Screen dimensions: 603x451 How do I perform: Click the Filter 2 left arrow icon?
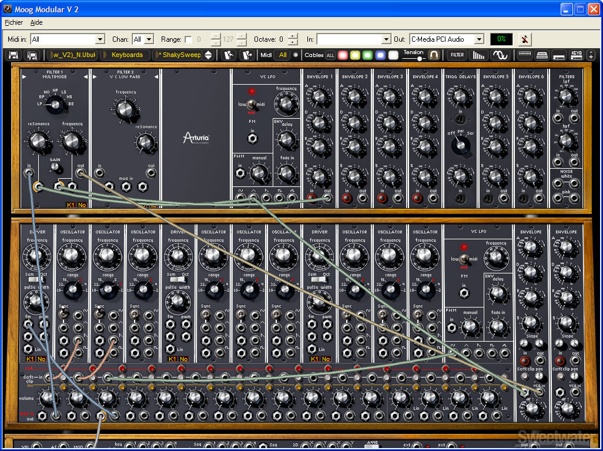pyautogui.click(x=95, y=77)
